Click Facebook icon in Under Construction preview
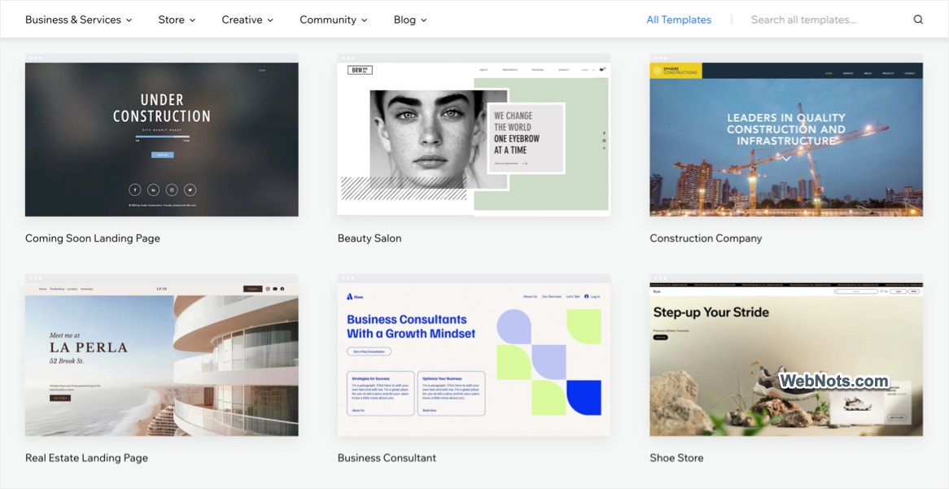This screenshot has height=489, width=949. point(135,190)
